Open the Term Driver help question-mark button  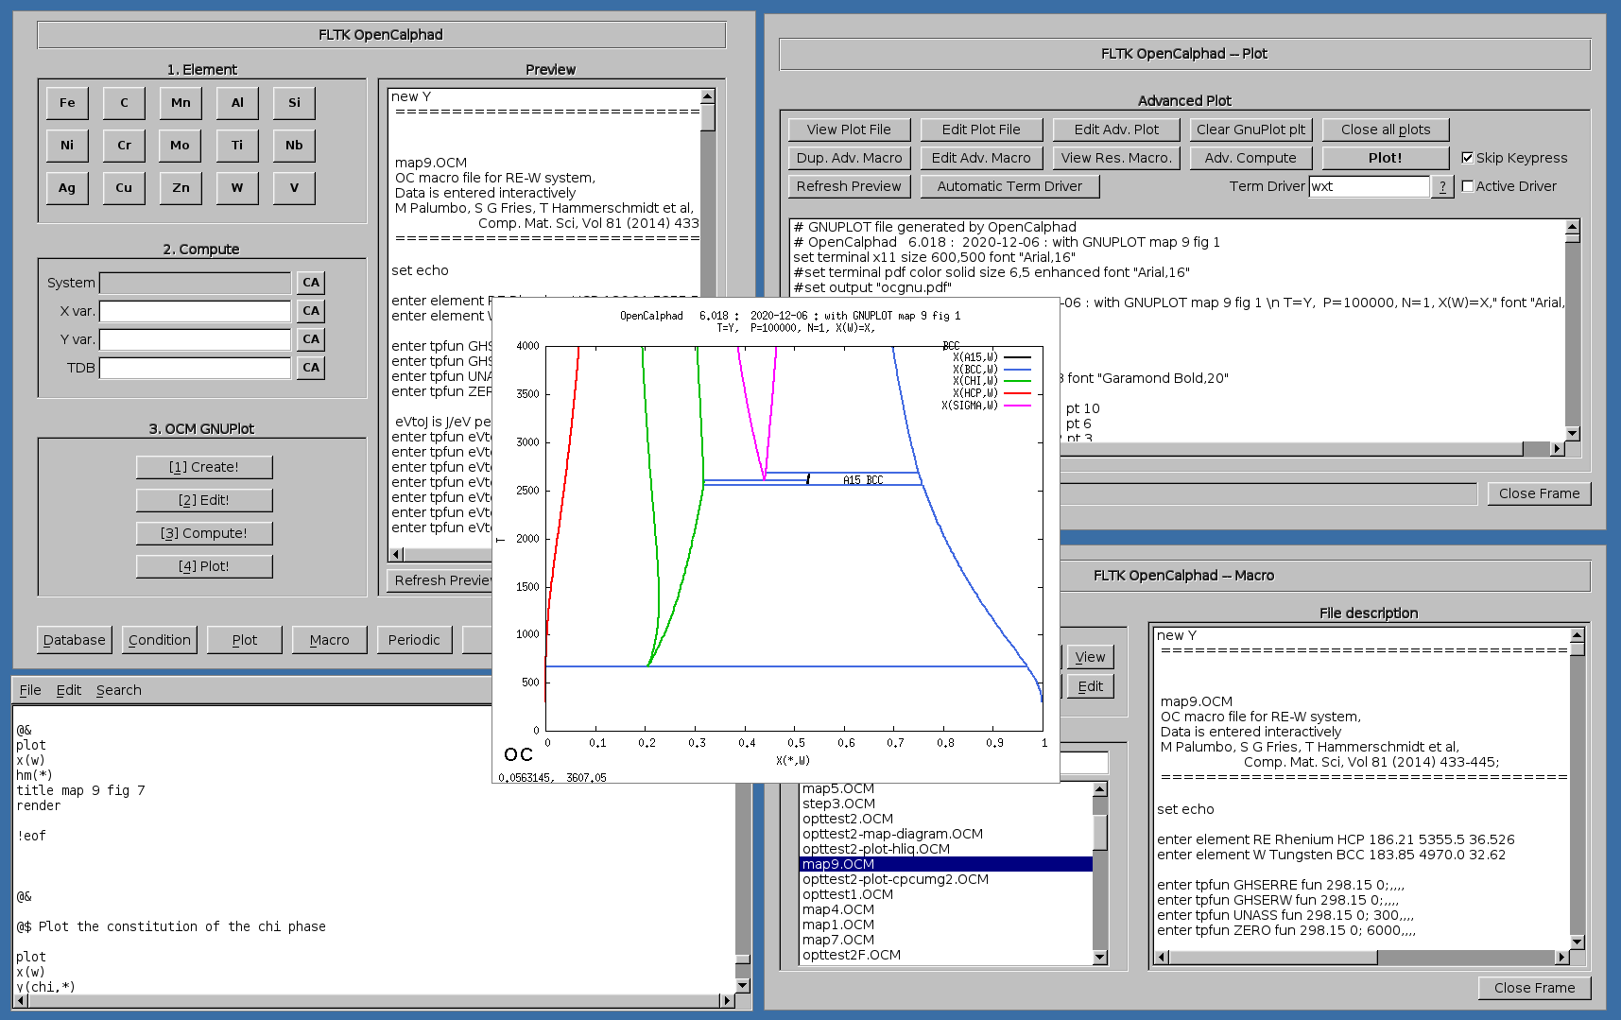pyautogui.click(x=1442, y=187)
